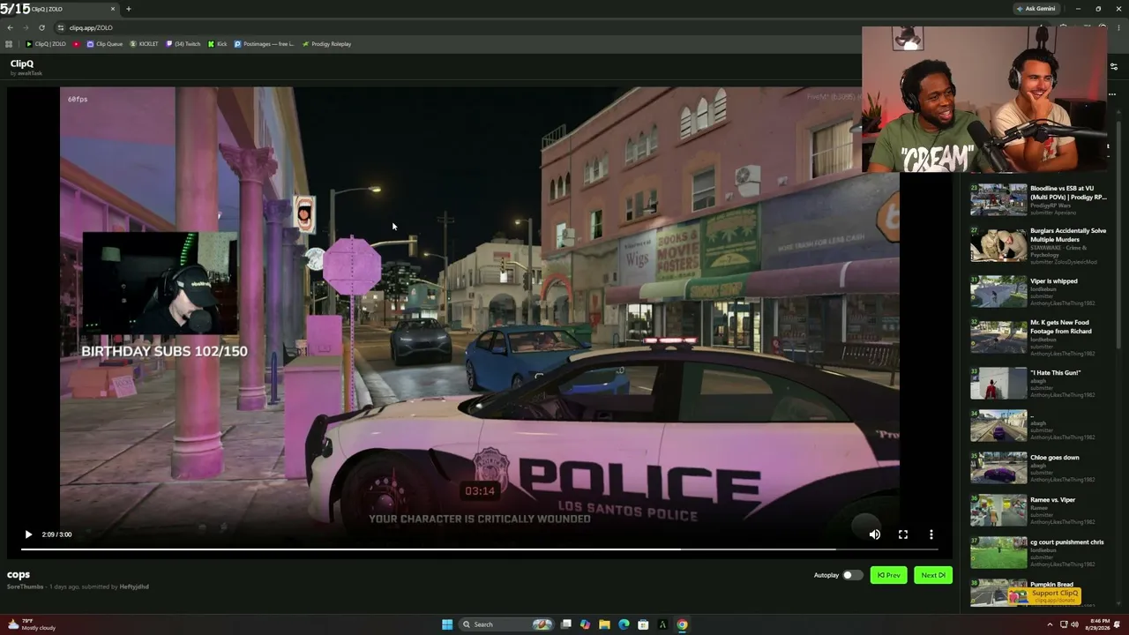Open the Copilot taskbar icon
This screenshot has width=1129, height=635.
pos(585,624)
